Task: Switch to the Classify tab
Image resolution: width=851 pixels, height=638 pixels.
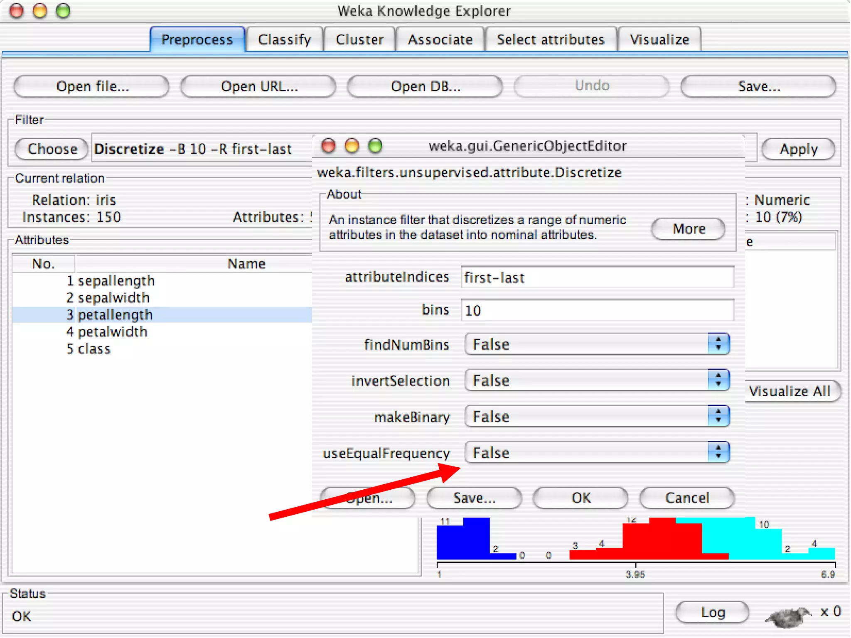Action: click(x=284, y=39)
